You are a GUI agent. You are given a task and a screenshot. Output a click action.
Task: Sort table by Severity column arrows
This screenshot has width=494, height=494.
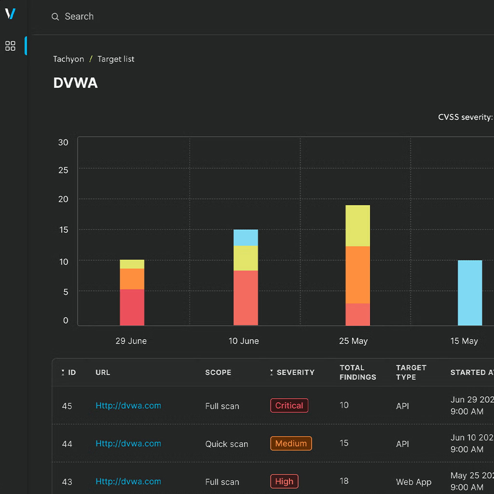pyautogui.click(x=271, y=372)
